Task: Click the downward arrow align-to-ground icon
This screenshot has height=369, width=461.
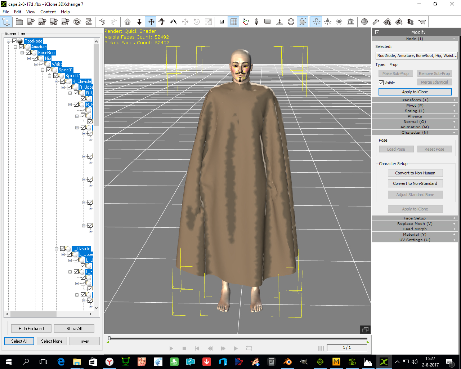Action: coord(139,22)
